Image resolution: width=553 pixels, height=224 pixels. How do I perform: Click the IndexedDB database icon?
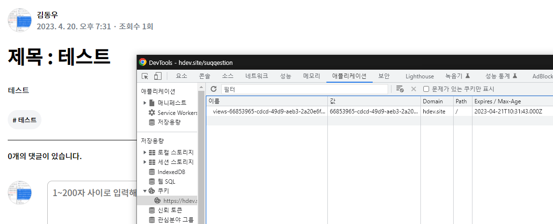(152, 172)
